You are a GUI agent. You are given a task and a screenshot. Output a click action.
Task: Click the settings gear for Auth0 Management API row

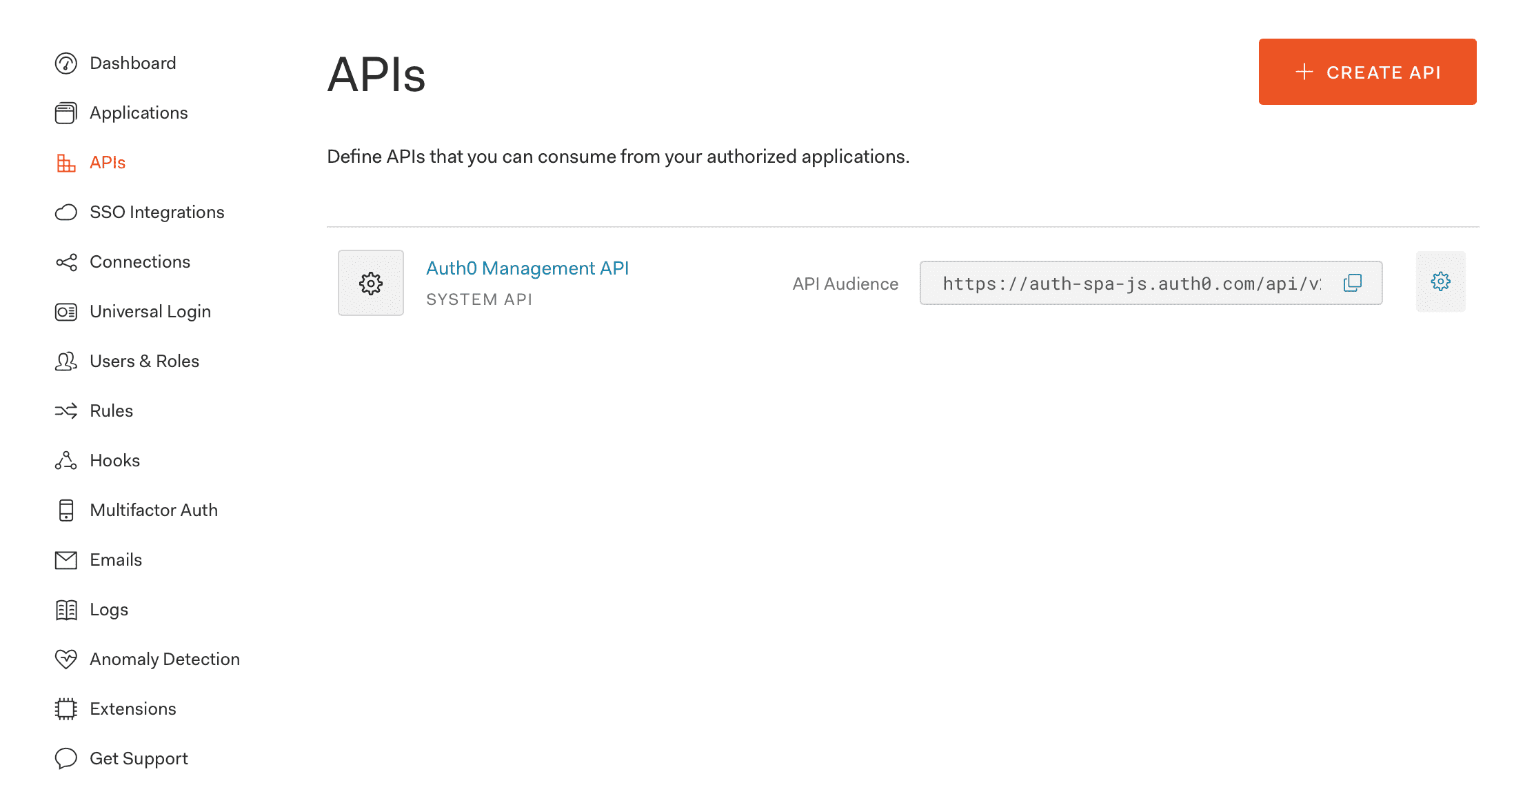(1441, 281)
